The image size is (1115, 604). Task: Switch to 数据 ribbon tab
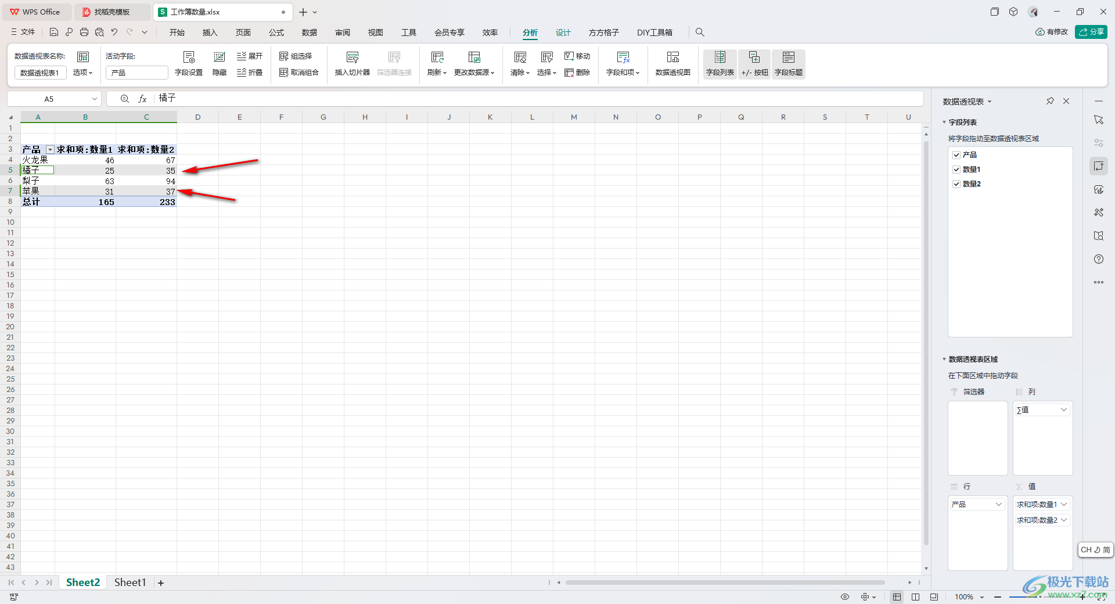pos(310,33)
